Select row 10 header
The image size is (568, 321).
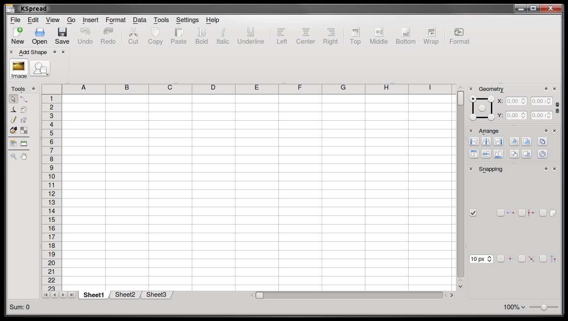[52, 177]
